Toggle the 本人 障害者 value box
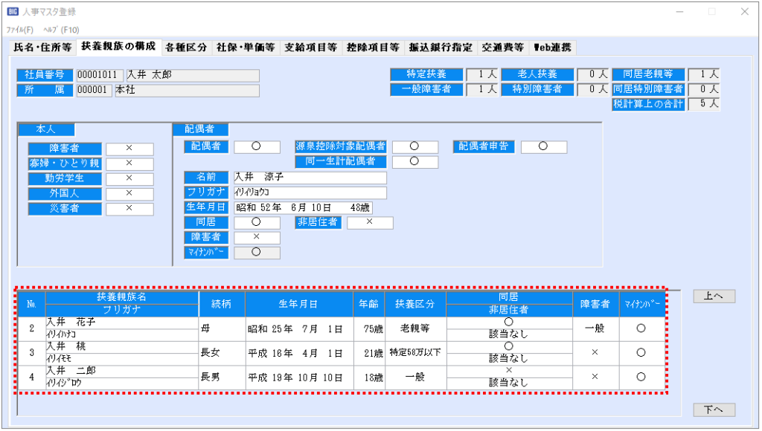Viewport: 762px width, 431px height. 129,149
